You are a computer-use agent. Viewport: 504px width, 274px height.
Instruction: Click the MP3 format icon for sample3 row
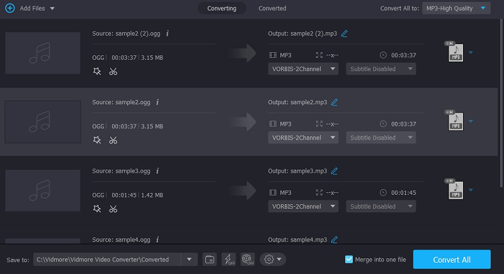(455, 190)
